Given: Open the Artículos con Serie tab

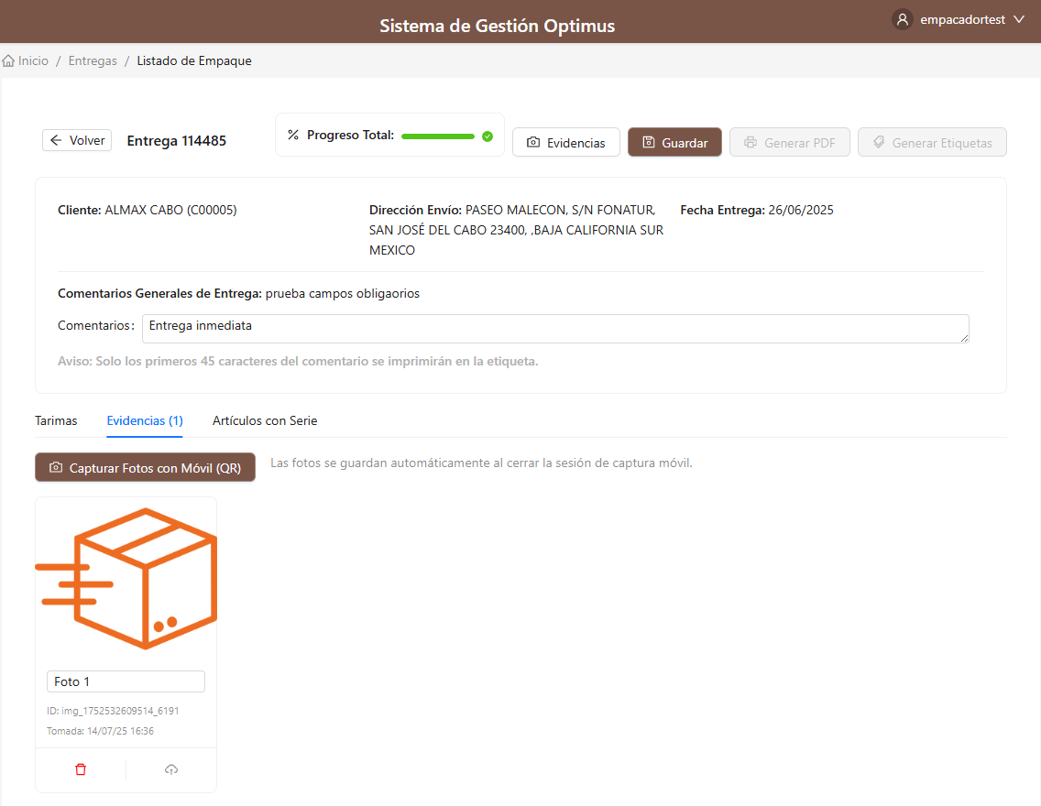Looking at the screenshot, I should [265, 420].
